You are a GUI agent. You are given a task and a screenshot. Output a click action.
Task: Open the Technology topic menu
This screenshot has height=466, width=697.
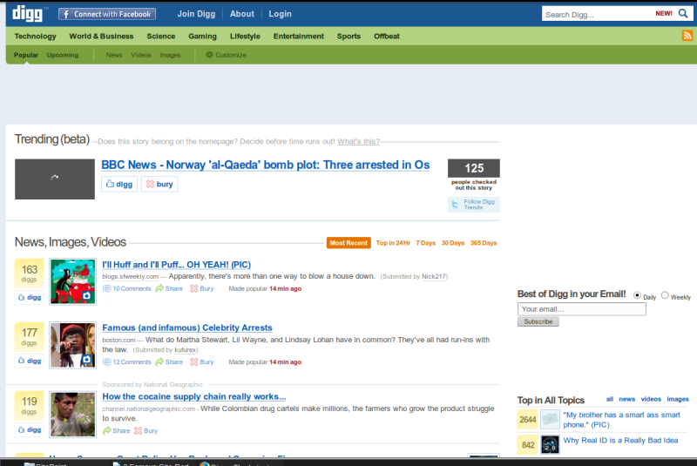[x=35, y=37]
